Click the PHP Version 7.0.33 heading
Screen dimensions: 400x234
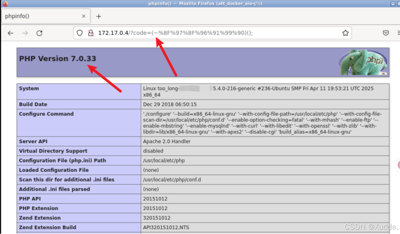pyautogui.click(x=58, y=58)
